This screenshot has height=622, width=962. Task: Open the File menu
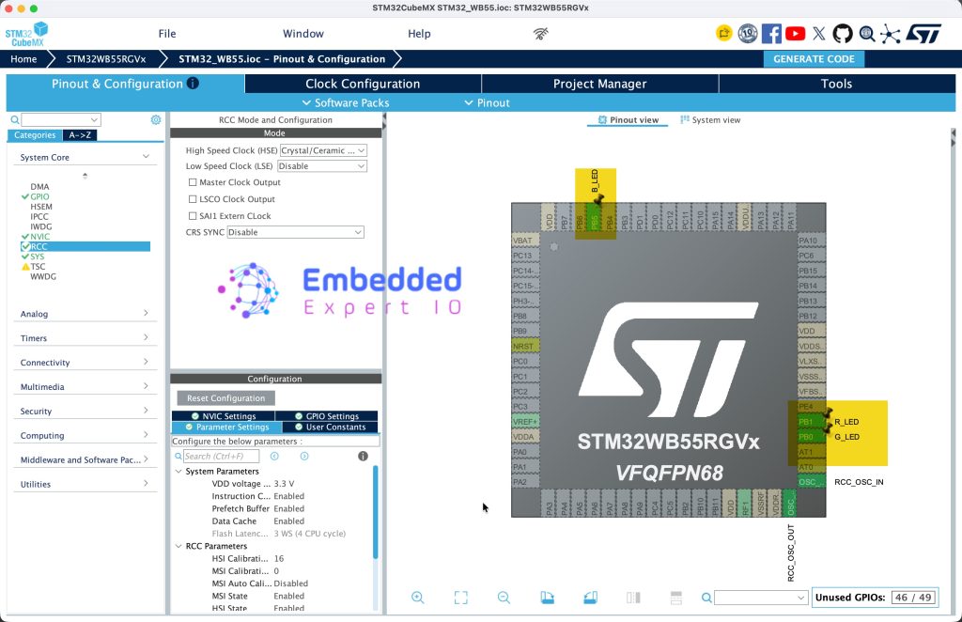pos(167,34)
